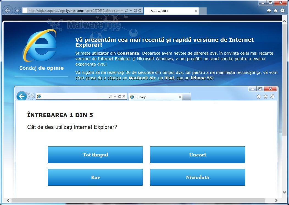This screenshot has width=289, height=205.
Task: Click the Sondaj de opinie caption
Action: pyautogui.click(x=41, y=68)
